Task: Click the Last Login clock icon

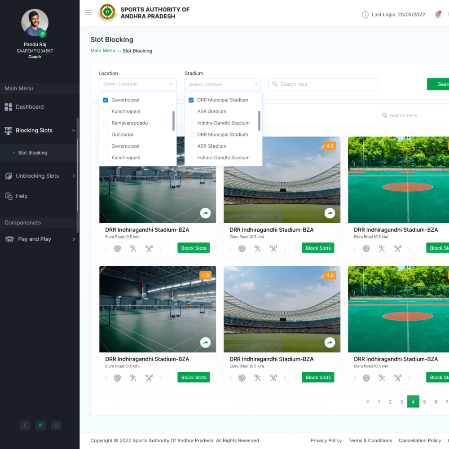Action: (365, 15)
